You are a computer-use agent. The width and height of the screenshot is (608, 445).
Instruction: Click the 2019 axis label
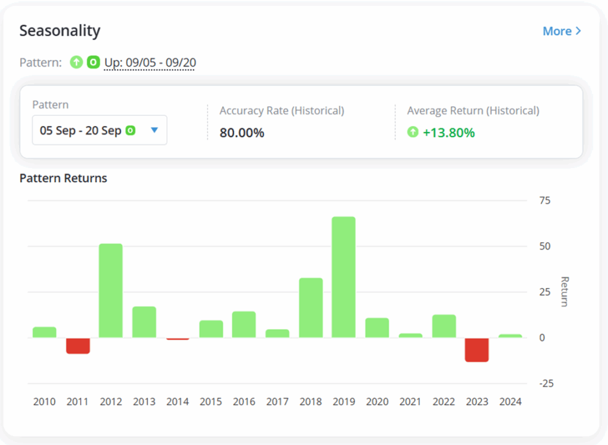[x=344, y=402]
